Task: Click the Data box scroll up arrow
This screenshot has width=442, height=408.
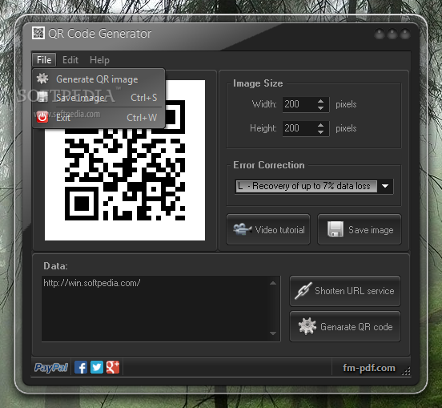Action: pos(273,283)
